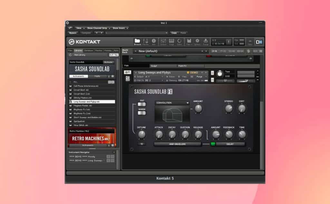The width and height of the screenshot is (330, 204).
Task: Show the Output mixer icon
Action: click(x=163, y=42)
